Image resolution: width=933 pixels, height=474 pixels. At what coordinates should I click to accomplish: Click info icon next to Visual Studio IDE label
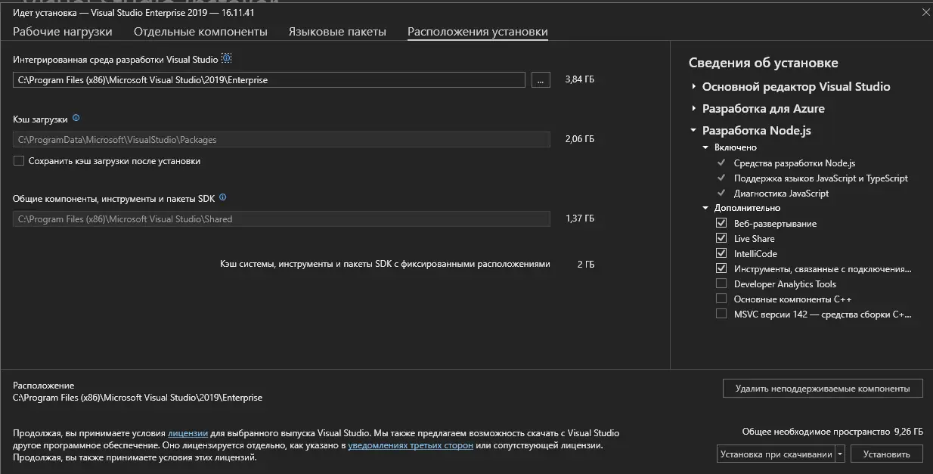[x=226, y=59]
